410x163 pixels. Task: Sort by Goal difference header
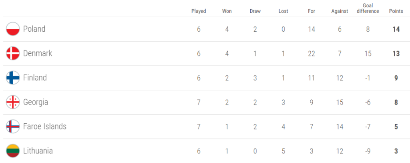click(368, 8)
